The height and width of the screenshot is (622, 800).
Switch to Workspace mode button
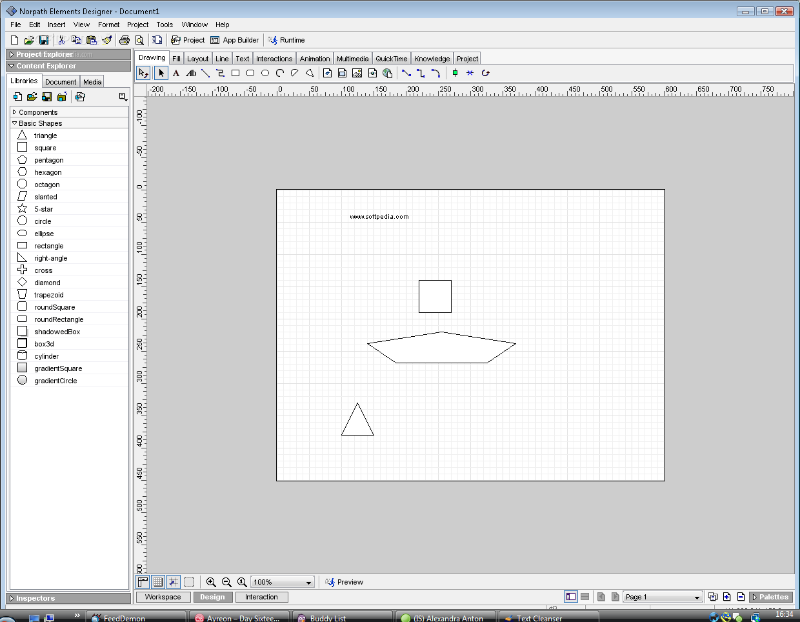pos(163,597)
